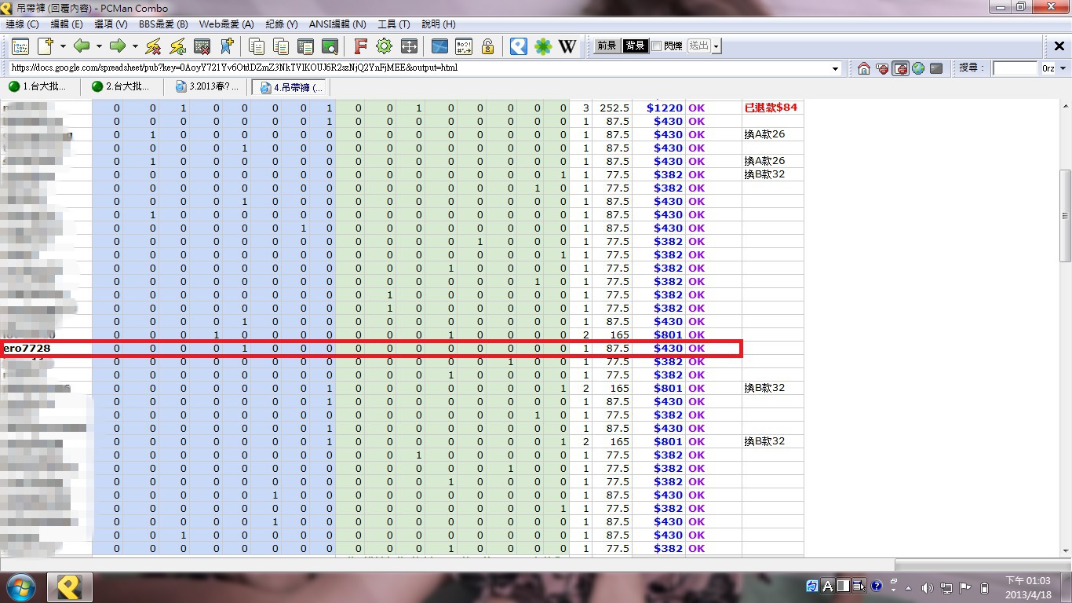
Task: Click the blue search tag icon
Action: [x=519, y=46]
